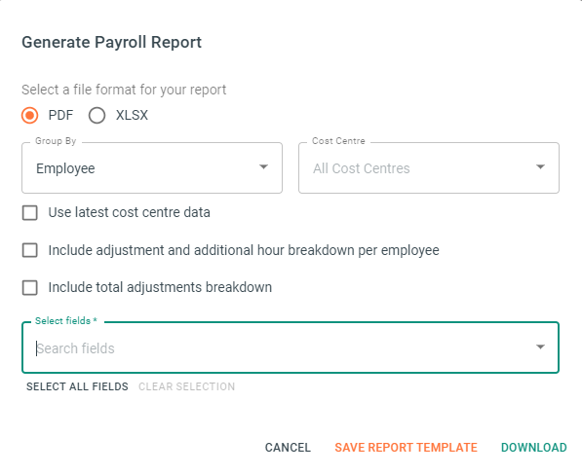Click SAVE REPORT TEMPLATE

[407, 447]
